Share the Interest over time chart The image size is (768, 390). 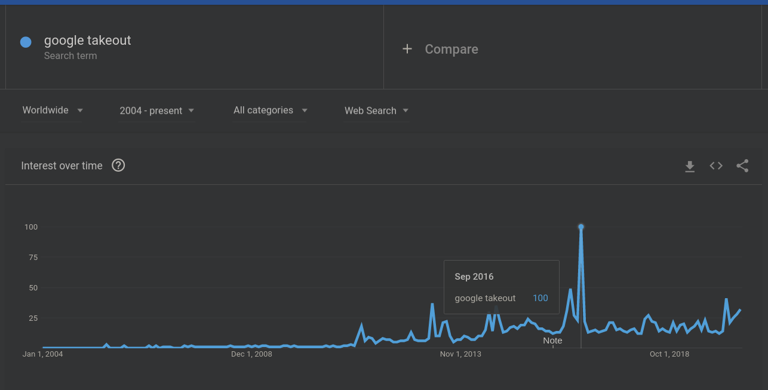point(742,166)
